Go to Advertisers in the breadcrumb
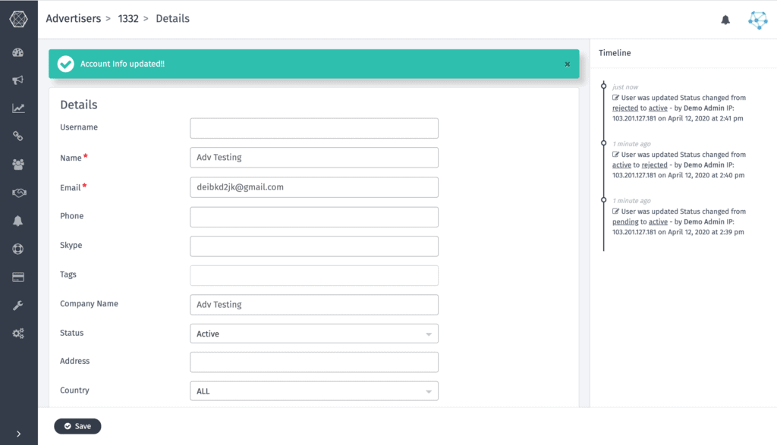The width and height of the screenshot is (777, 445). pos(73,18)
